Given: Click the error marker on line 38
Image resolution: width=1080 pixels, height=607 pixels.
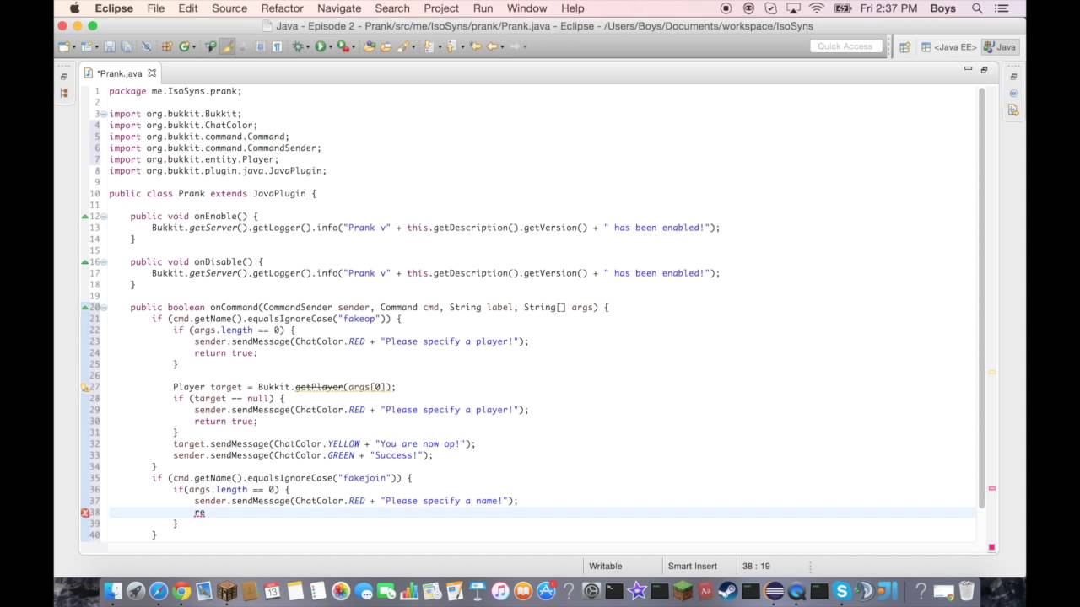Looking at the screenshot, I should [85, 513].
